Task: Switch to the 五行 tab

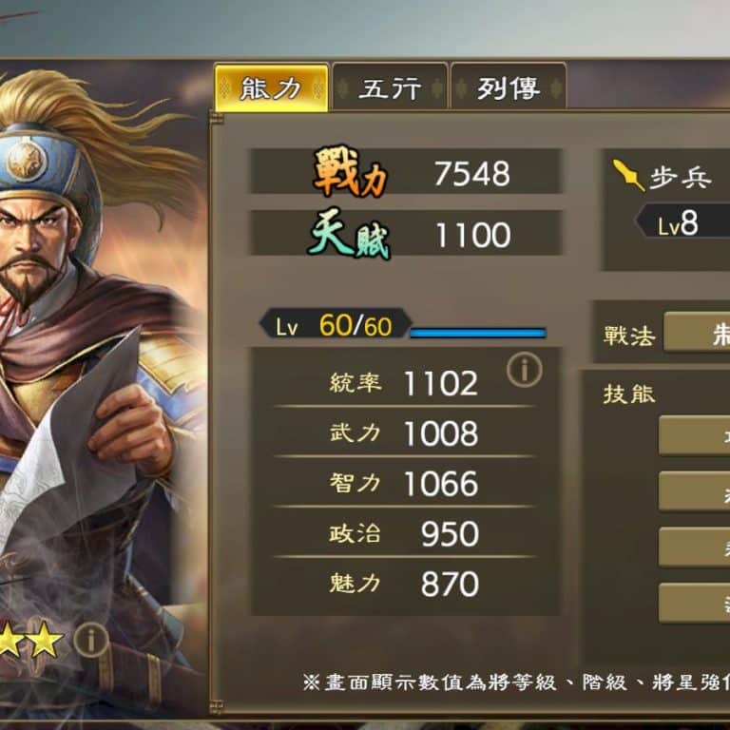Action: pyautogui.click(x=390, y=87)
